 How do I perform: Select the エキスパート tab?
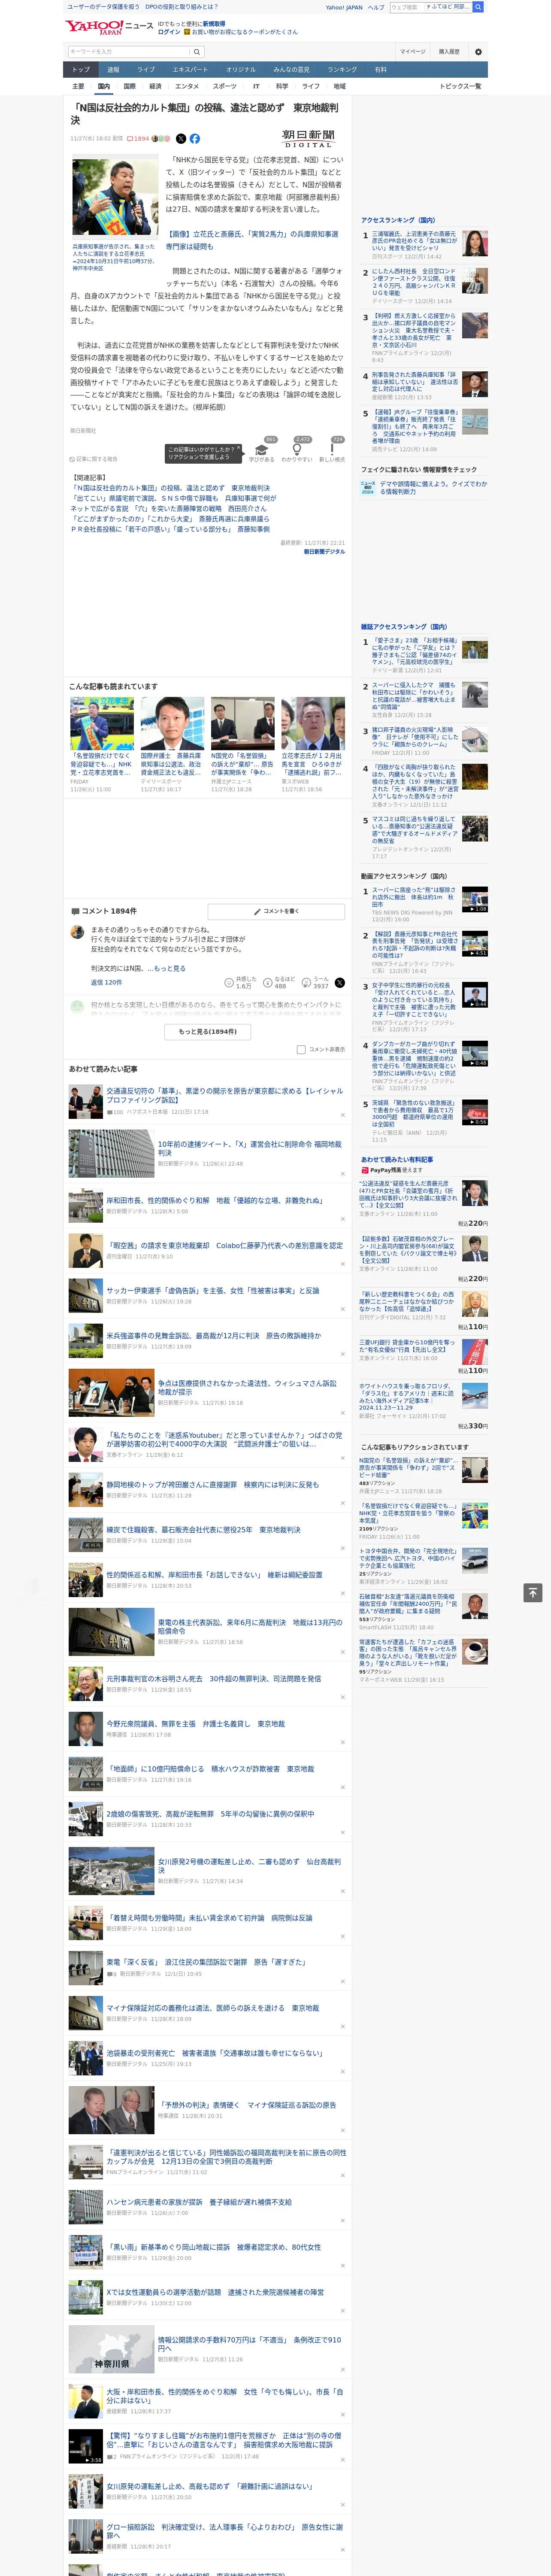(190, 69)
